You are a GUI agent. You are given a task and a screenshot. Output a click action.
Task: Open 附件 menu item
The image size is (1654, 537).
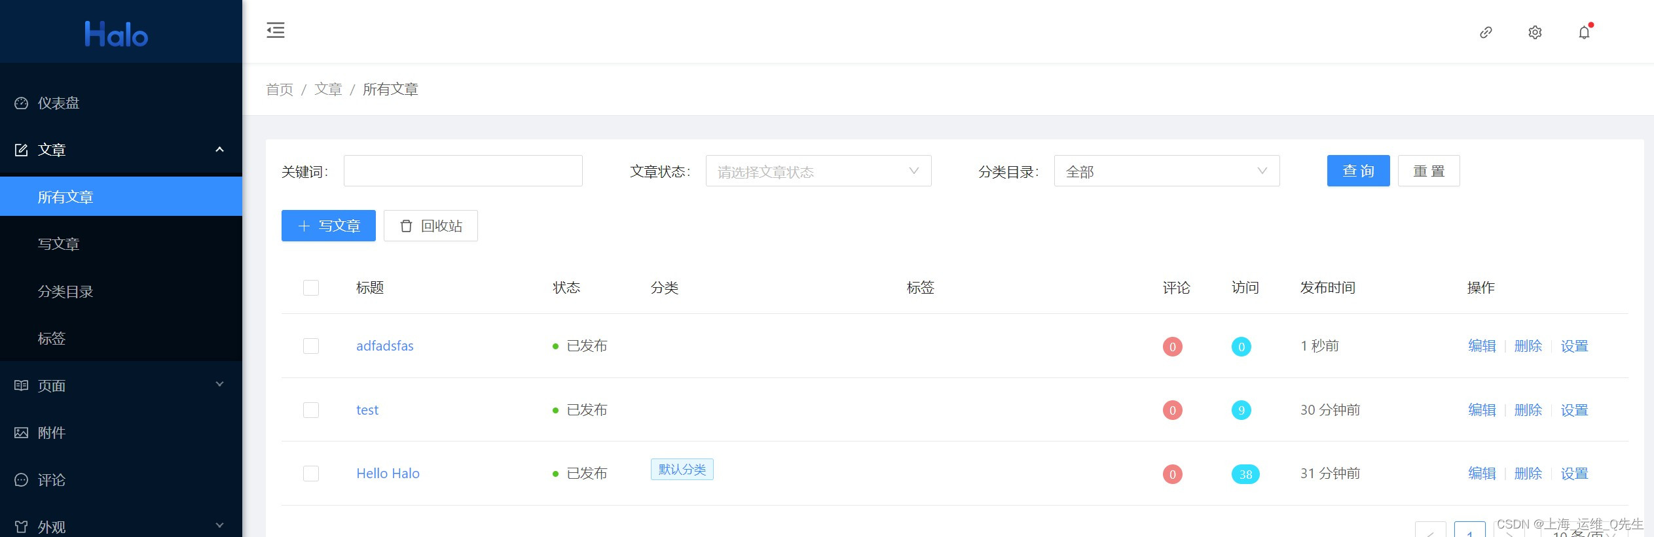click(x=121, y=432)
